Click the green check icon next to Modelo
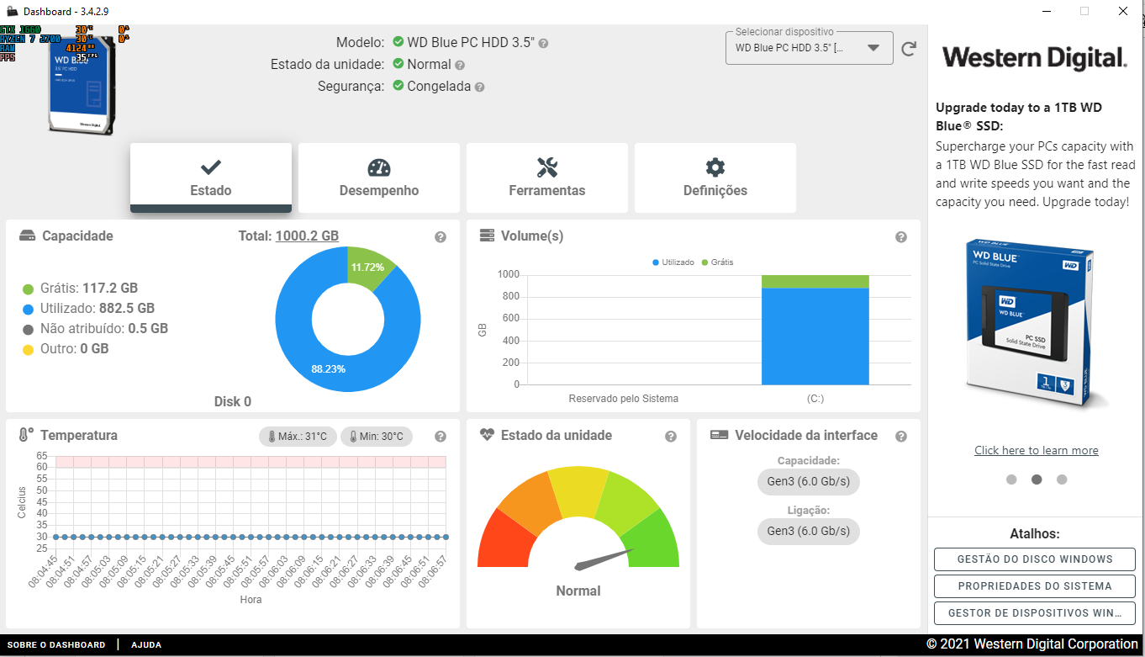The height and width of the screenshot is (657, 1145). [398, 42]
